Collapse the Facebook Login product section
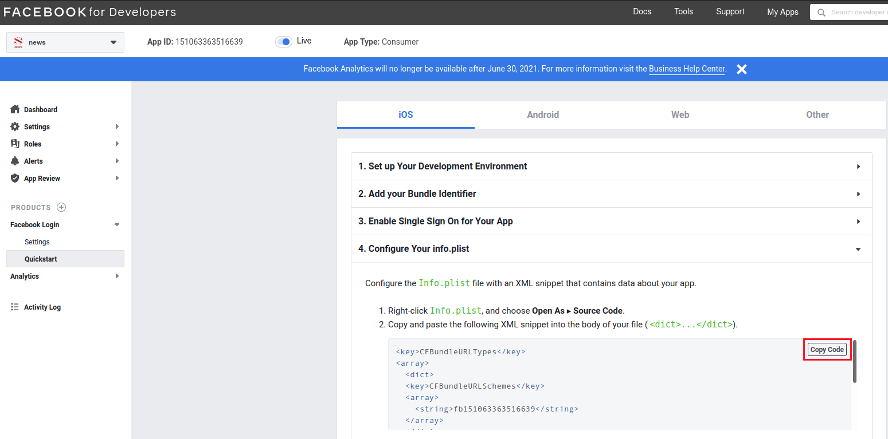The image size is (888, 439). click(x=117, y=224)
